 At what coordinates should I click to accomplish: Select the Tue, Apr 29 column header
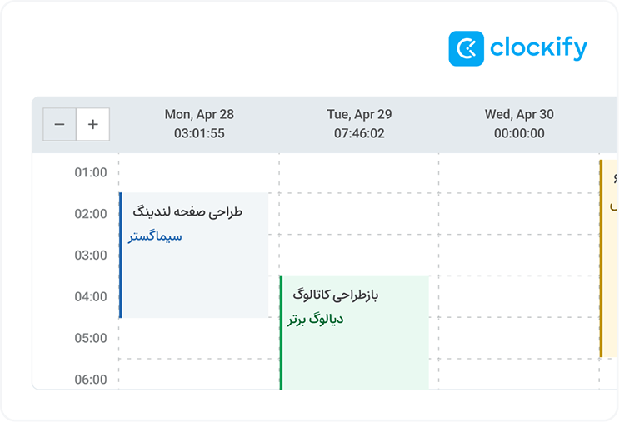[x=359, y=115]
